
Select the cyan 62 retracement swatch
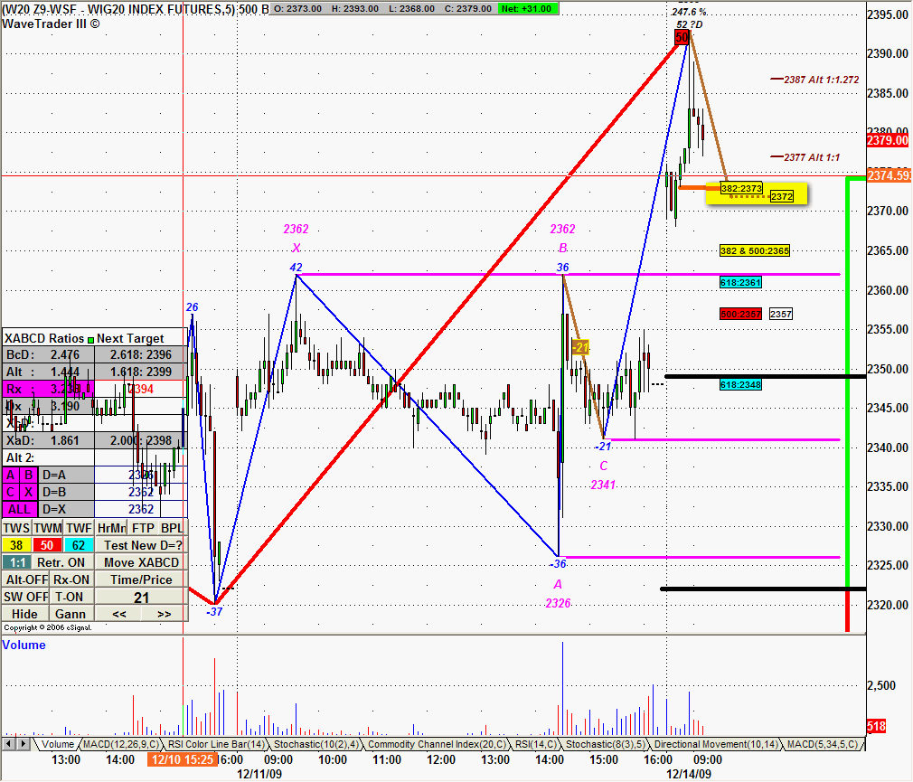point(79,546)
